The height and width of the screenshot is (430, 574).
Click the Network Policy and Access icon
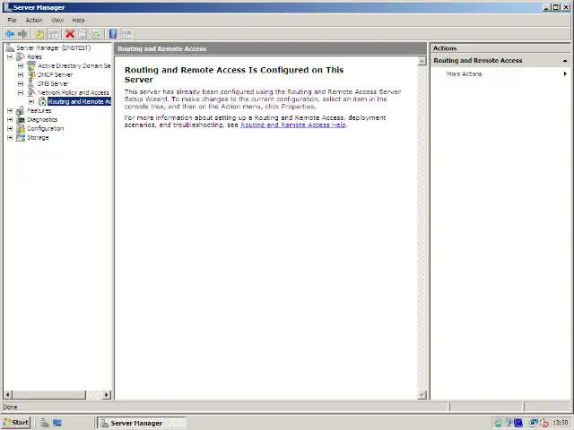click(31, 92)
